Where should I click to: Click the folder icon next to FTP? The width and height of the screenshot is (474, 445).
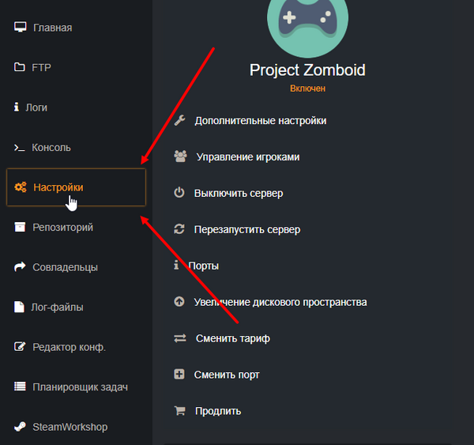pos(20,67)
